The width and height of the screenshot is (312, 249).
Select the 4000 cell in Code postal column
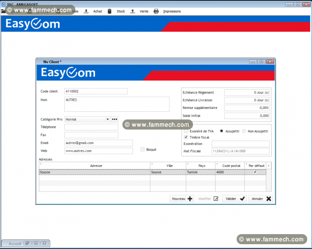pyautogui.click(x=230, y=172)
